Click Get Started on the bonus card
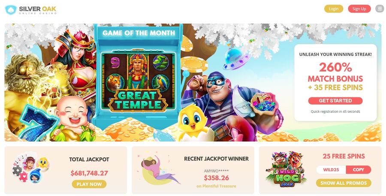The height and width of the screenshot is (196, 386). (335, 100)
